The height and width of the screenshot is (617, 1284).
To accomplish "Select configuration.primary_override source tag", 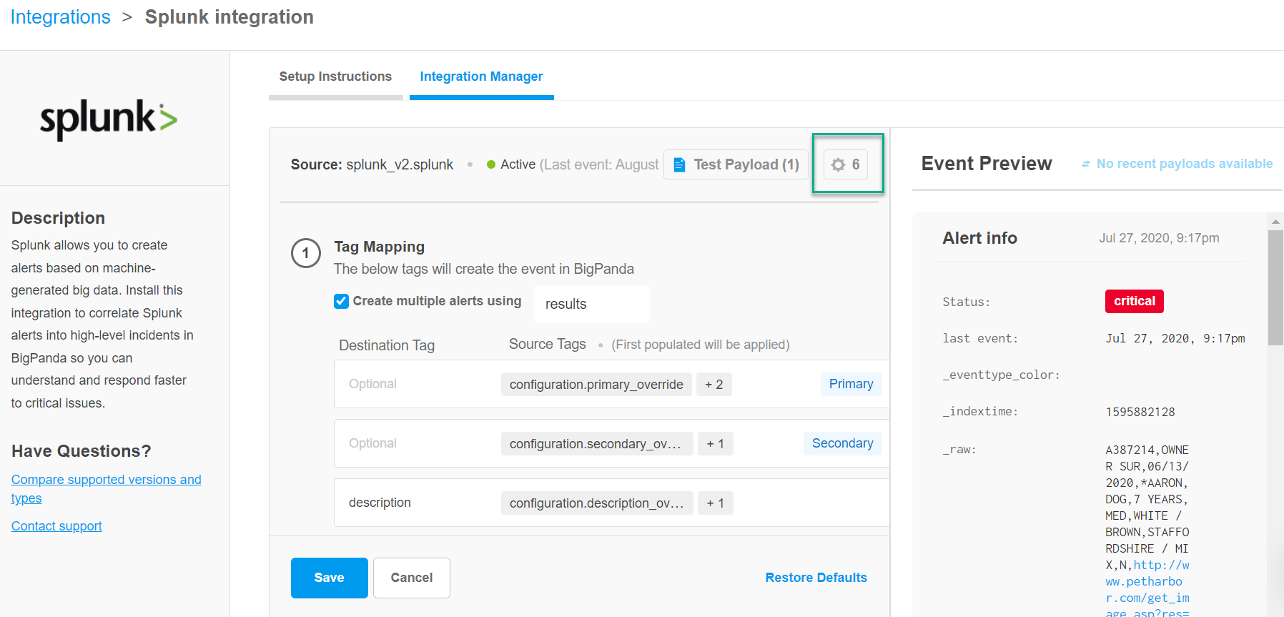I will click(x=596, y=385).
